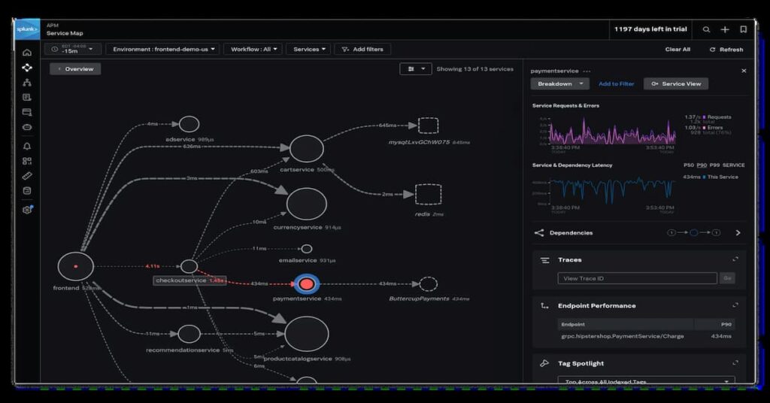Open the RUM sidebar icon
The height and width of the screenshot is (403, 770).
tap(27, 113)
